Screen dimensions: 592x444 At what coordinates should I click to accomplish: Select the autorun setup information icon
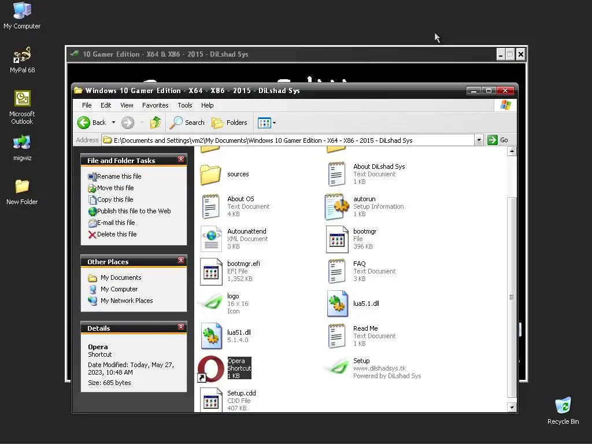(337, 206)
